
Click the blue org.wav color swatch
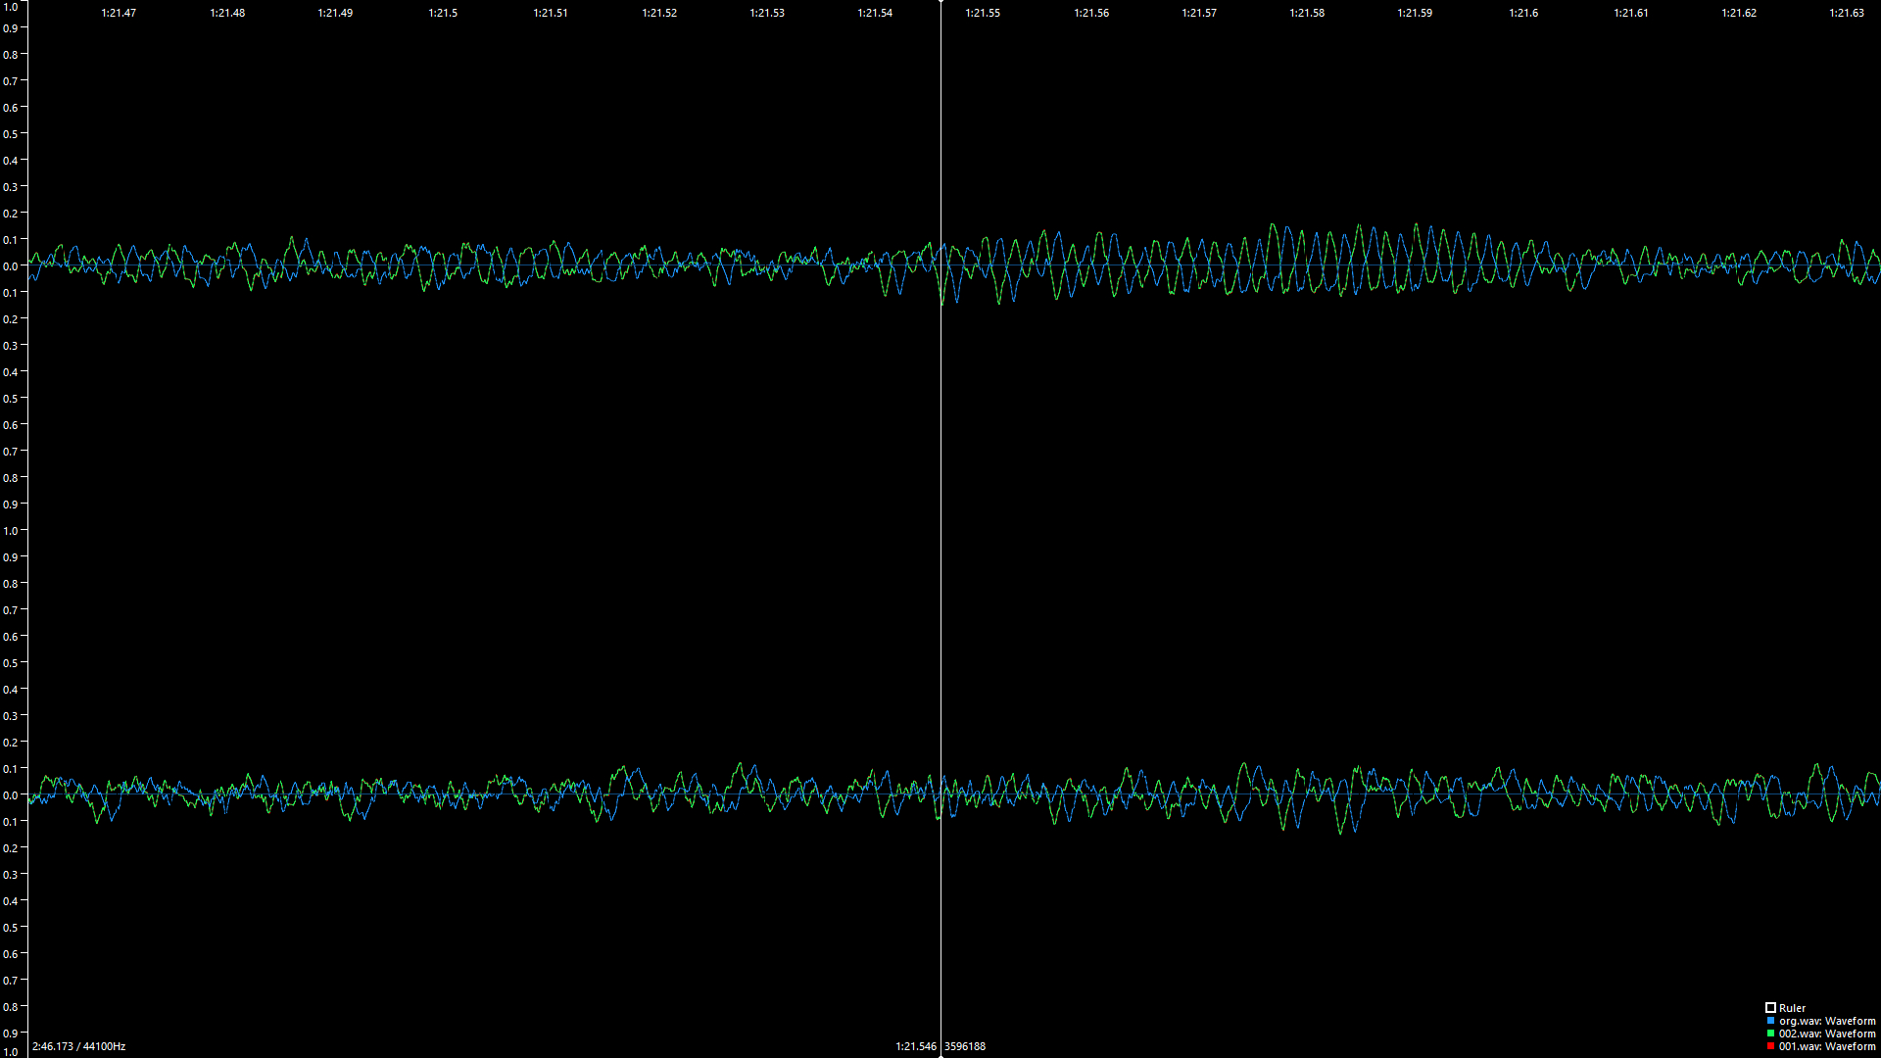[1770, 1021]
